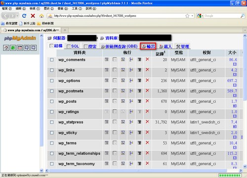Drop wp_comments with red X
Screen dimensions: 247x178
[147, 59]
